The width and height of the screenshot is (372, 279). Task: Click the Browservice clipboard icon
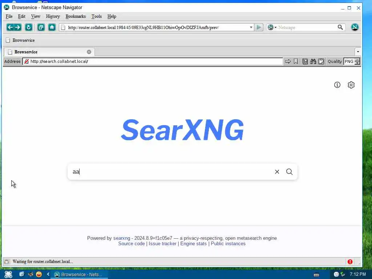321,61
